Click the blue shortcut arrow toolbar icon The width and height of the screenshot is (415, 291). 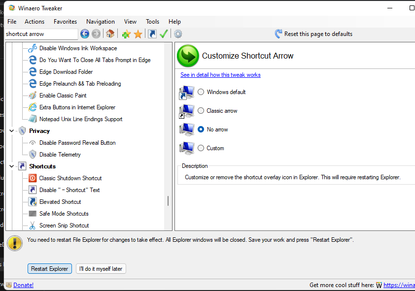click(152, 34)
